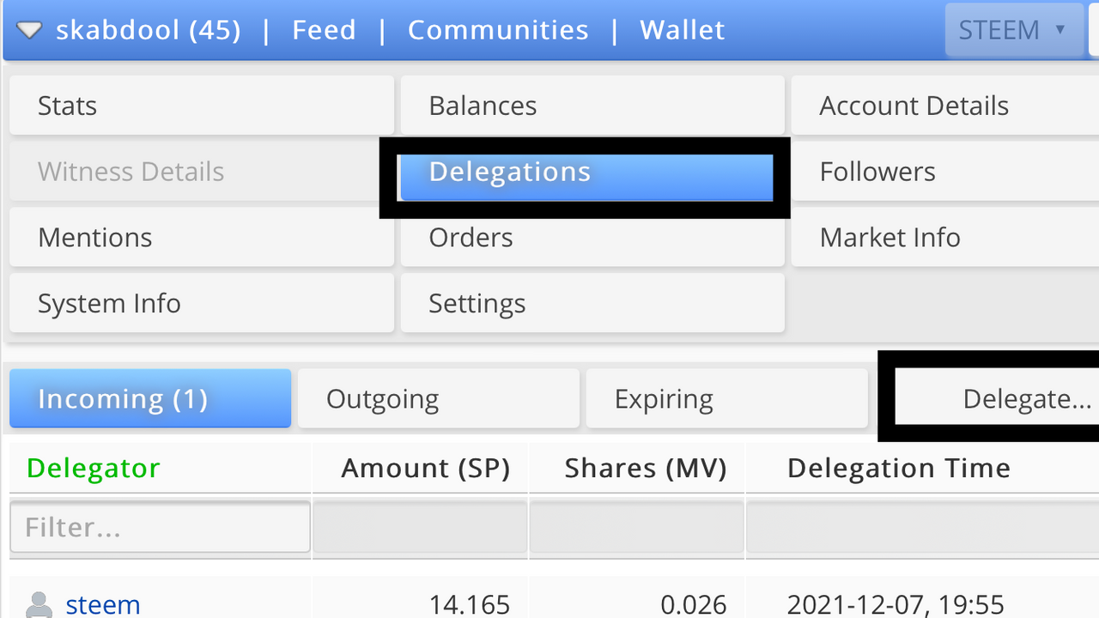The height and width of the screenshot is (618, 1099).
Task: Open the STEEM currency dropdown
Action: tap(1012, 30)
